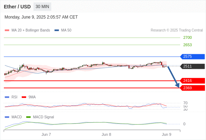Image resolution: width=206 pixels, height=140 pixels.
Task: Click the RSI blue legend swatch
Action: coord(7,97)
